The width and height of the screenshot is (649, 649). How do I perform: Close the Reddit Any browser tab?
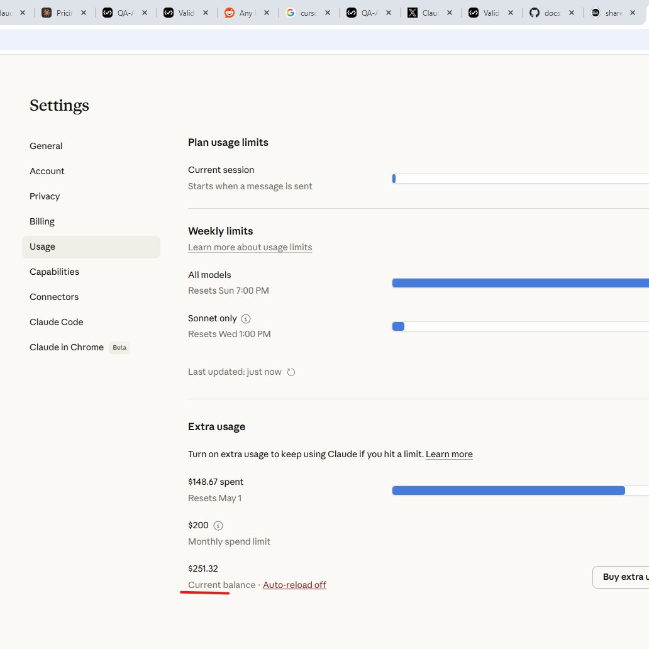[x=267, y=13]
